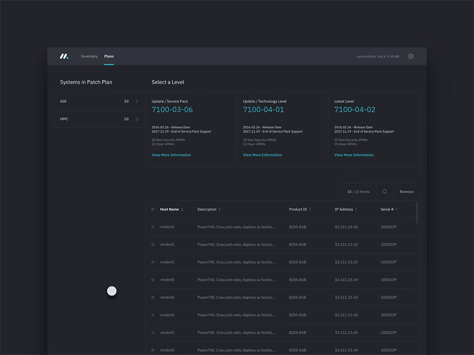Check the fifth rmidint5 row checkbox
This screenshot has height=355, width=474.
click(x=153, y=298)
